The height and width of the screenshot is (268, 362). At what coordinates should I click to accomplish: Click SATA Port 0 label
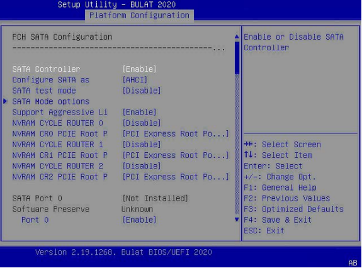[x=37, y=198]
